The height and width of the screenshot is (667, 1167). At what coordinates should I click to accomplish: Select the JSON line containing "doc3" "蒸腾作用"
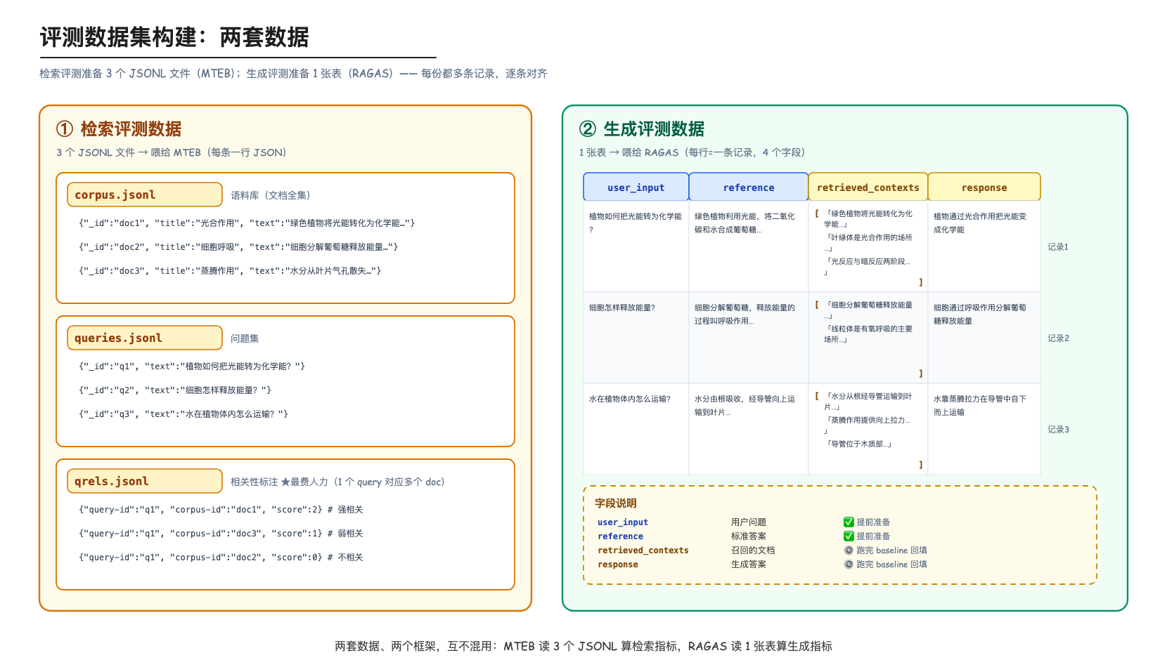(x=230, y=270)
